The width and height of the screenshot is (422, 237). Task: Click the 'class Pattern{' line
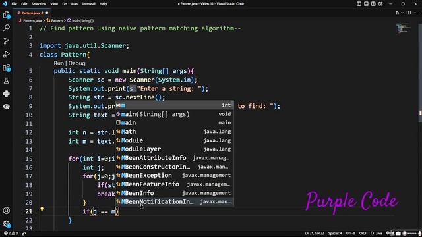tap(65, 55)
